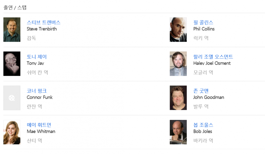Open the photo thumbnail beside Steve Trenbirth
Viewport: 265px width, 154px height.
pyautogui.click(x=12, y=29)
